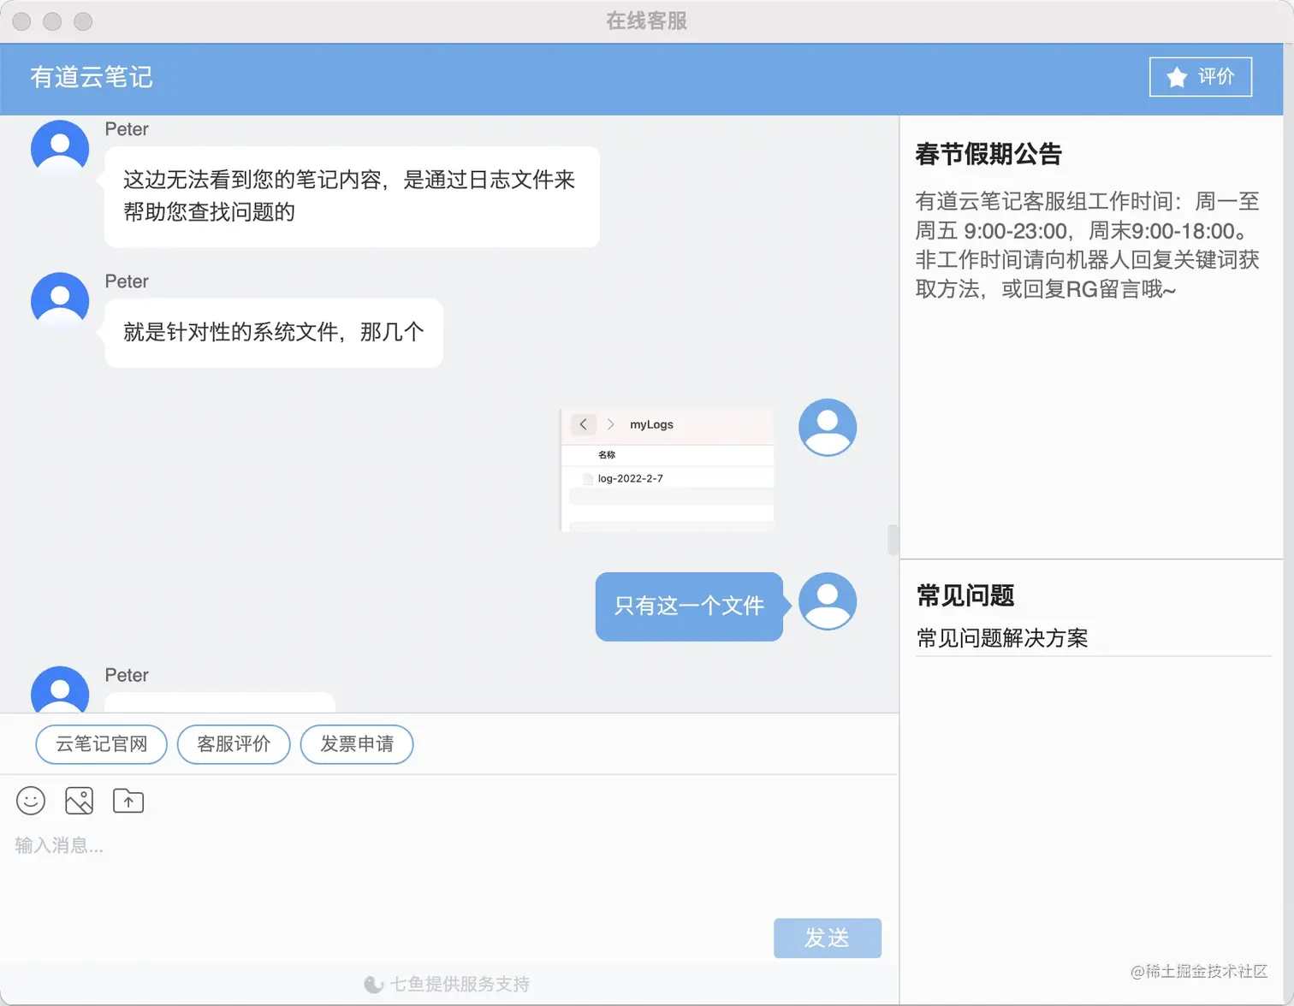The height and width of the screenshot is (1006, 1294).
Task: Open the emoji picker
Action: 31,801
